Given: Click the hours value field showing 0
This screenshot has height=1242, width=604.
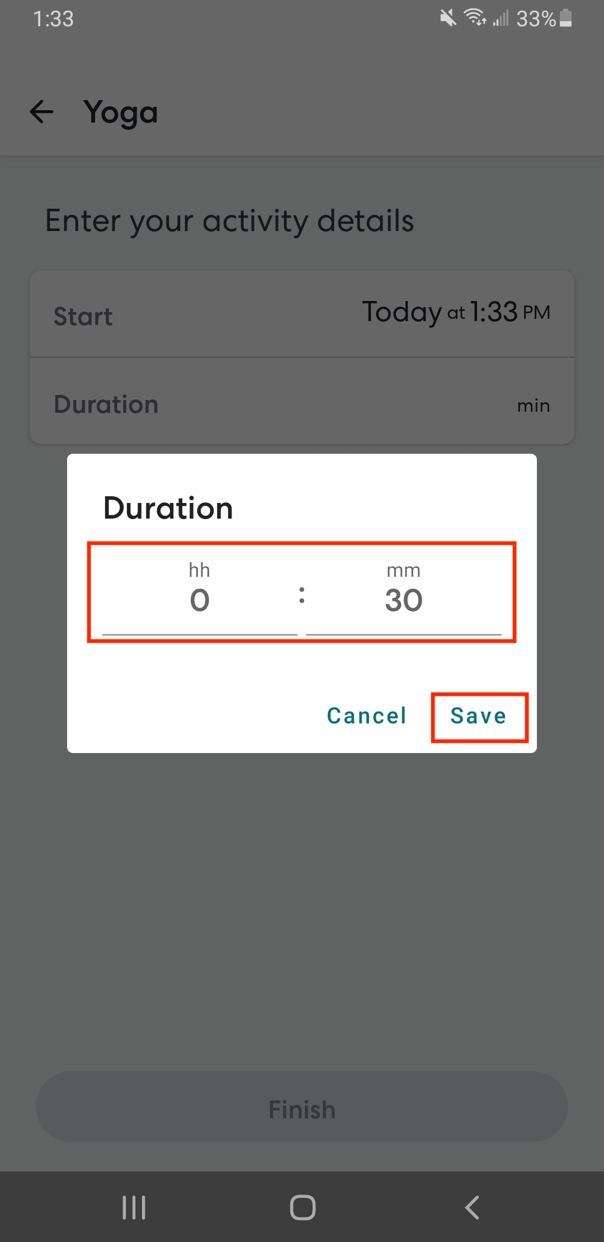Looking at the screenshot, I should pos(200,600).
